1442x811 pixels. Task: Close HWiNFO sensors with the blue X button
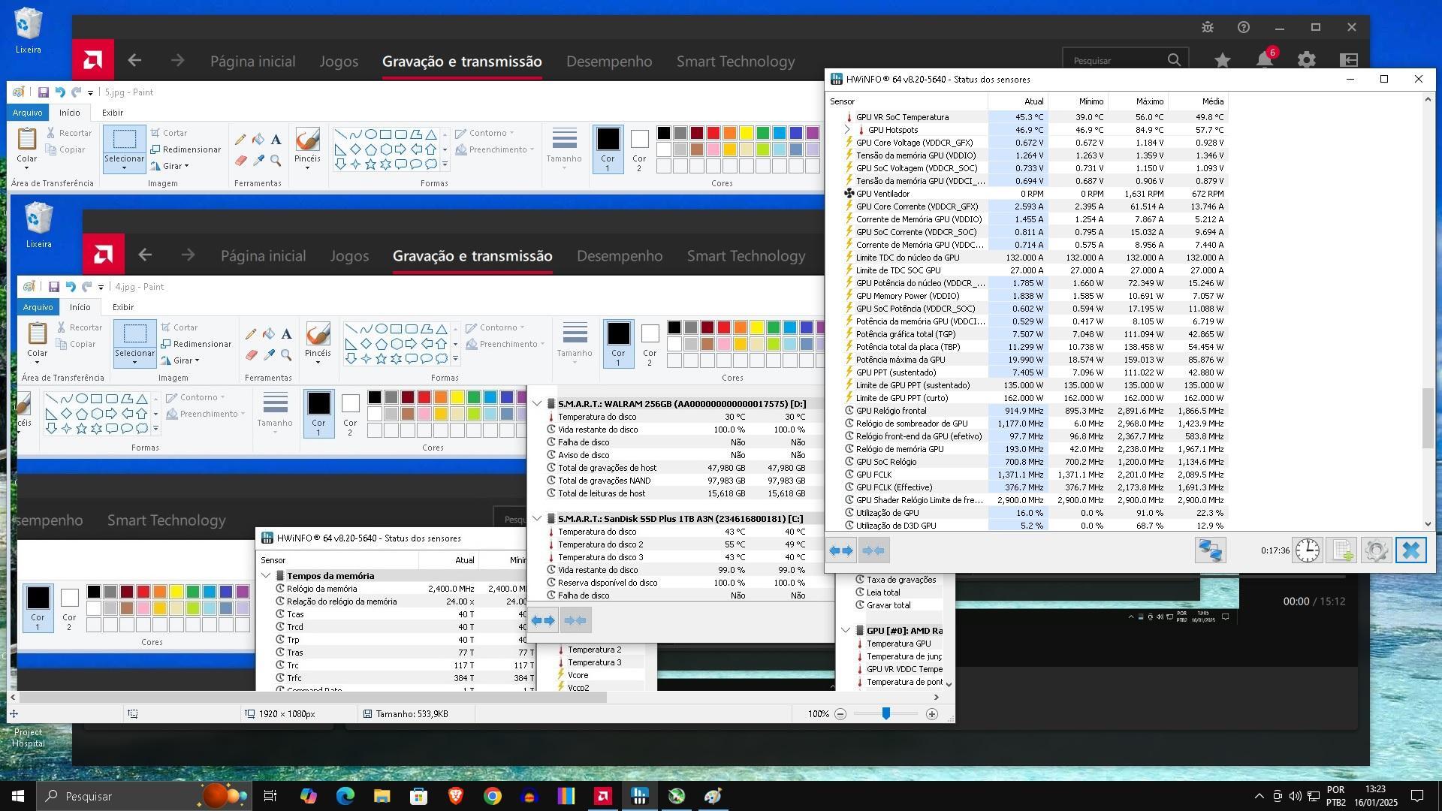pos(1411,551)
